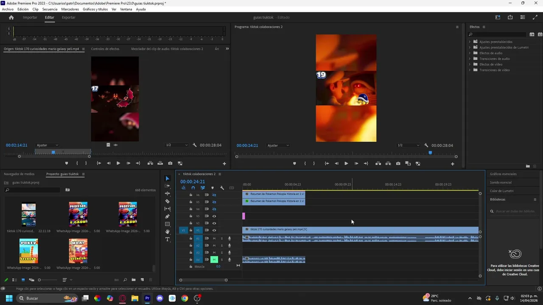
Task: Expand Transiciones de audio folder
Action: (x=470, y=58)
